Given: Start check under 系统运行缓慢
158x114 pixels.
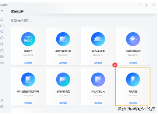Looking at the screenshot, I should click(98, 63).
